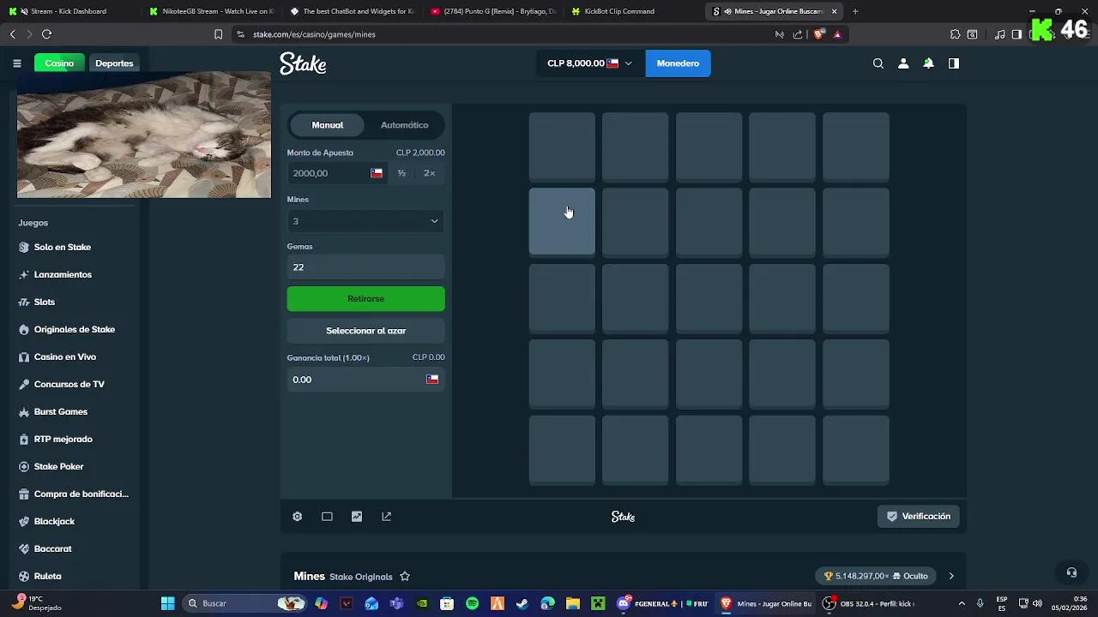Open the Stake search magnifier icon
This screenshot has height=617, width=1098.
click(x=878, y=63)
